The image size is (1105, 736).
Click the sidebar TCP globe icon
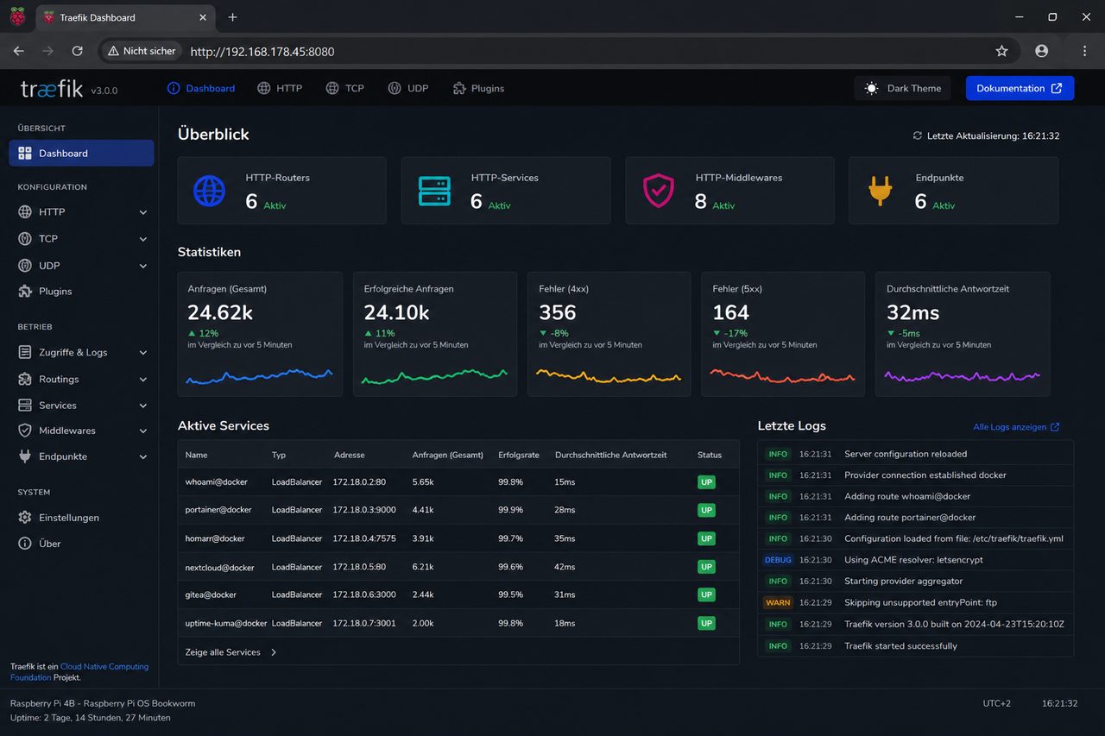tap(24, 238)
